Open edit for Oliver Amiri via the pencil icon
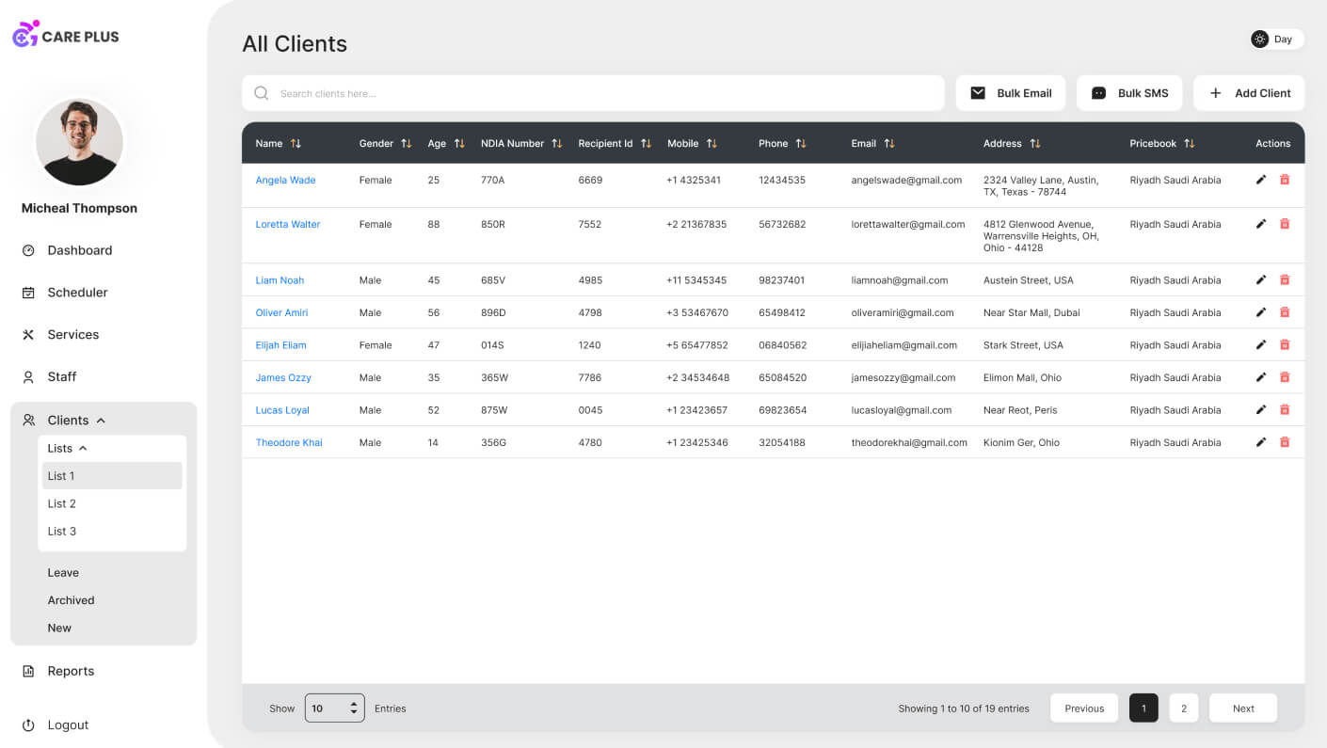 coord(1261,312)
